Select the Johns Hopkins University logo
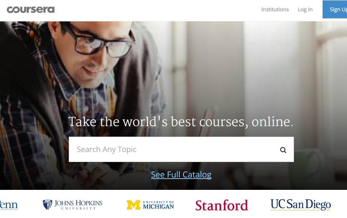The image size is (347, 218). click(72, 205)
